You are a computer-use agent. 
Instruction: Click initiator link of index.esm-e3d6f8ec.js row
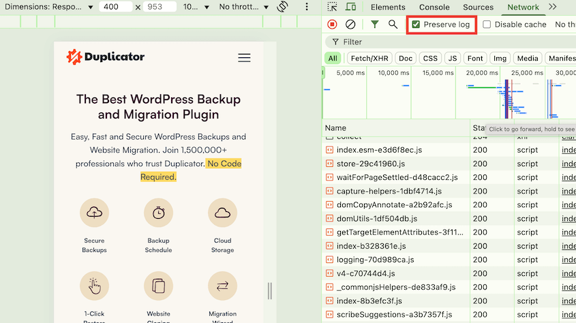[x=569, y=150]
